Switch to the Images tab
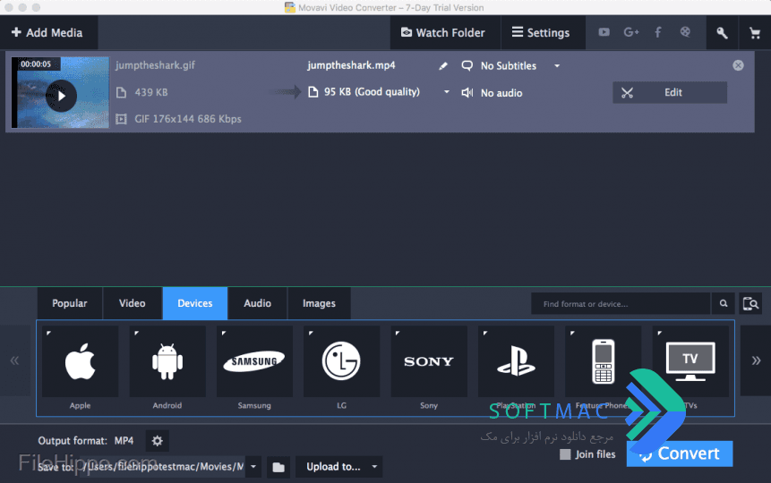 pos(319,303)
